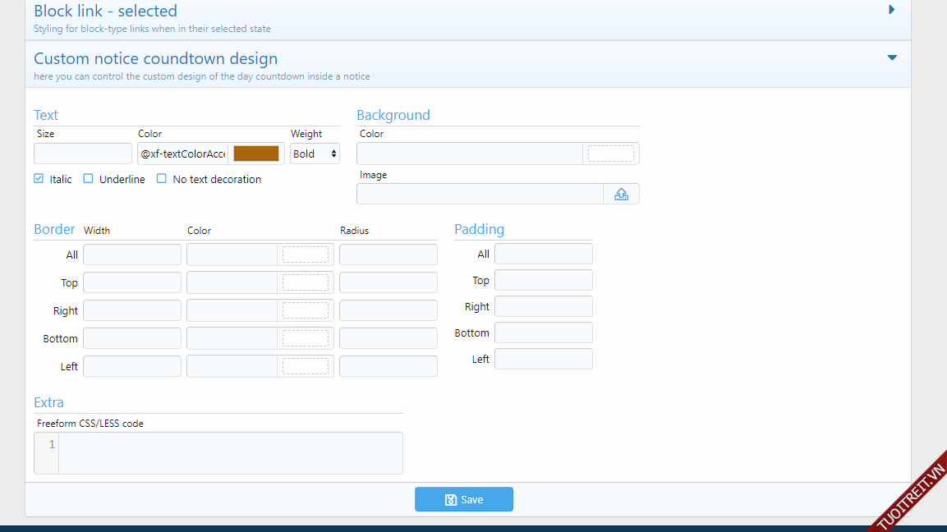The height and width of the screenshot is (532, 947).
Task: Open the Background color swatch picker
Action: click(610, 154)
